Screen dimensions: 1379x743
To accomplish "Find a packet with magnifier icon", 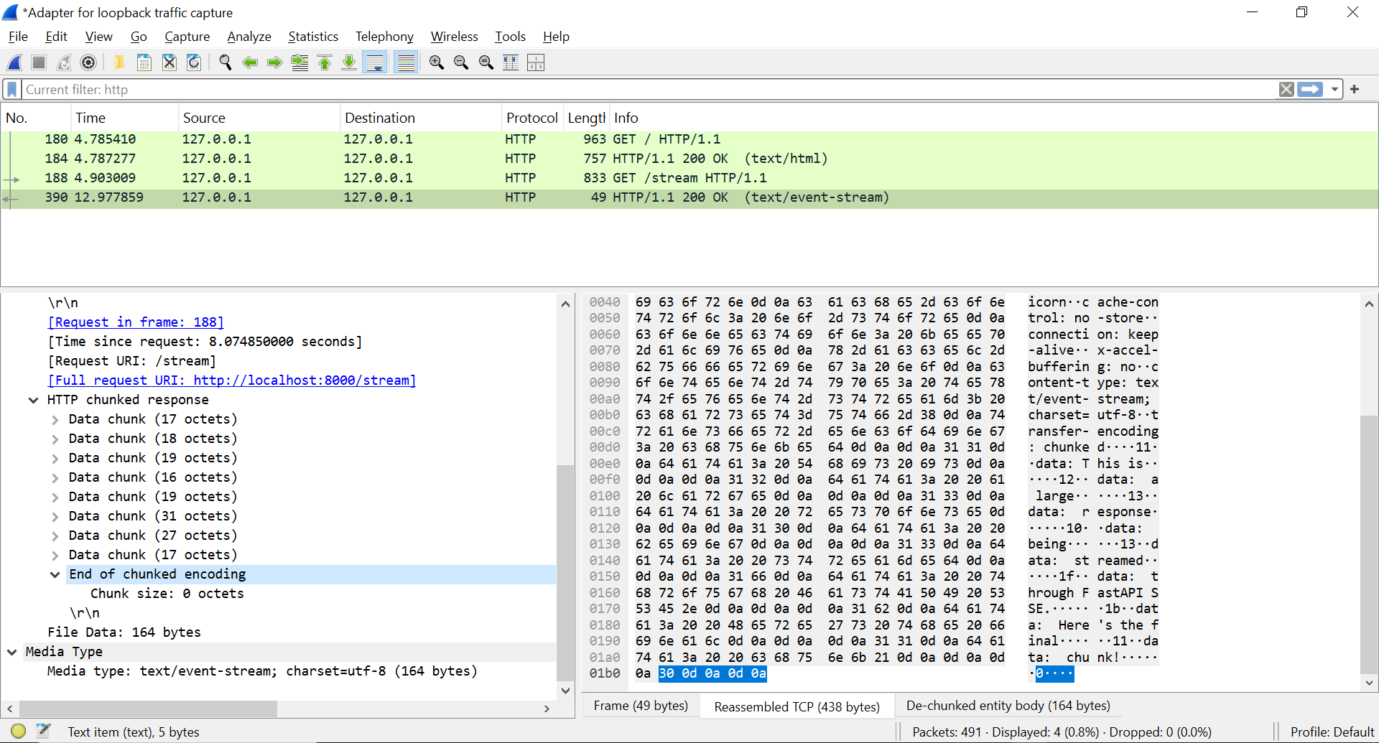I will (226, 63).
